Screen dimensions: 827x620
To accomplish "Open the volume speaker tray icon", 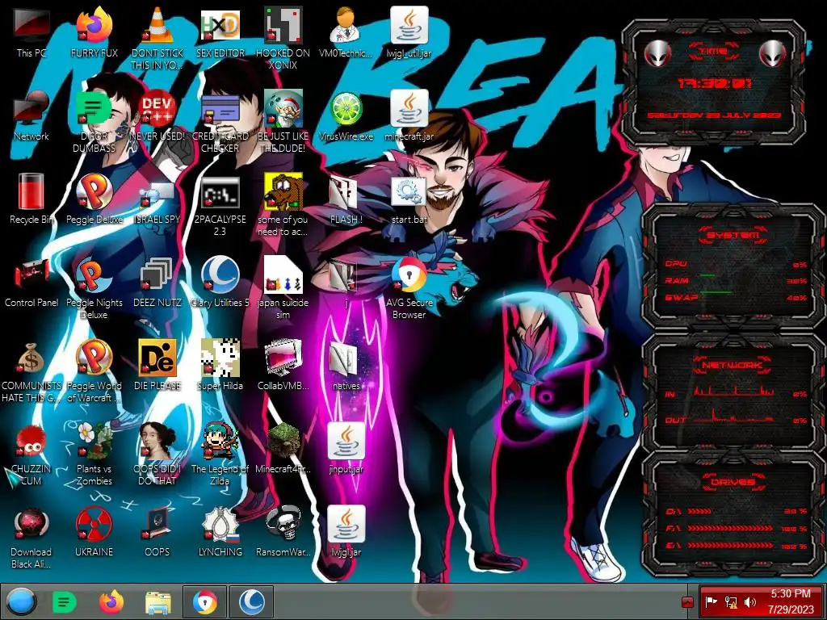I will coord(749,602).
